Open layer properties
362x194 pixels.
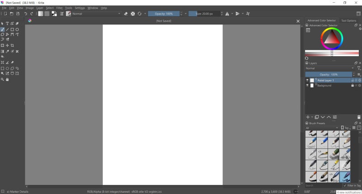click(335, 117)
